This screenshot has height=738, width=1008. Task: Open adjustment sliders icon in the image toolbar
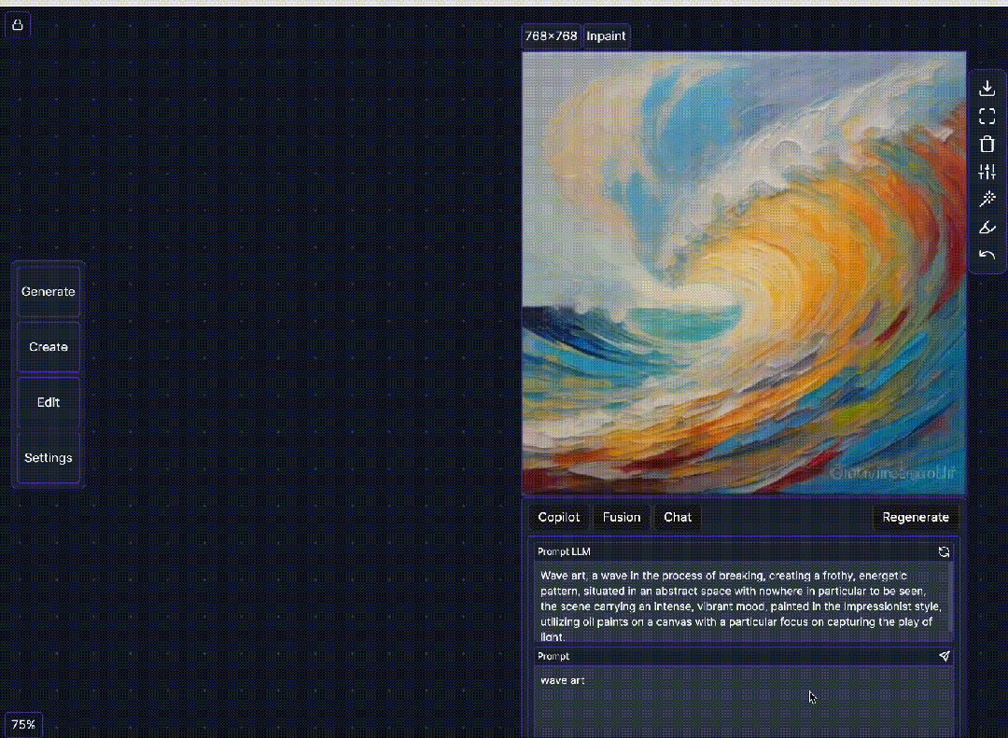tap(987, 172)
